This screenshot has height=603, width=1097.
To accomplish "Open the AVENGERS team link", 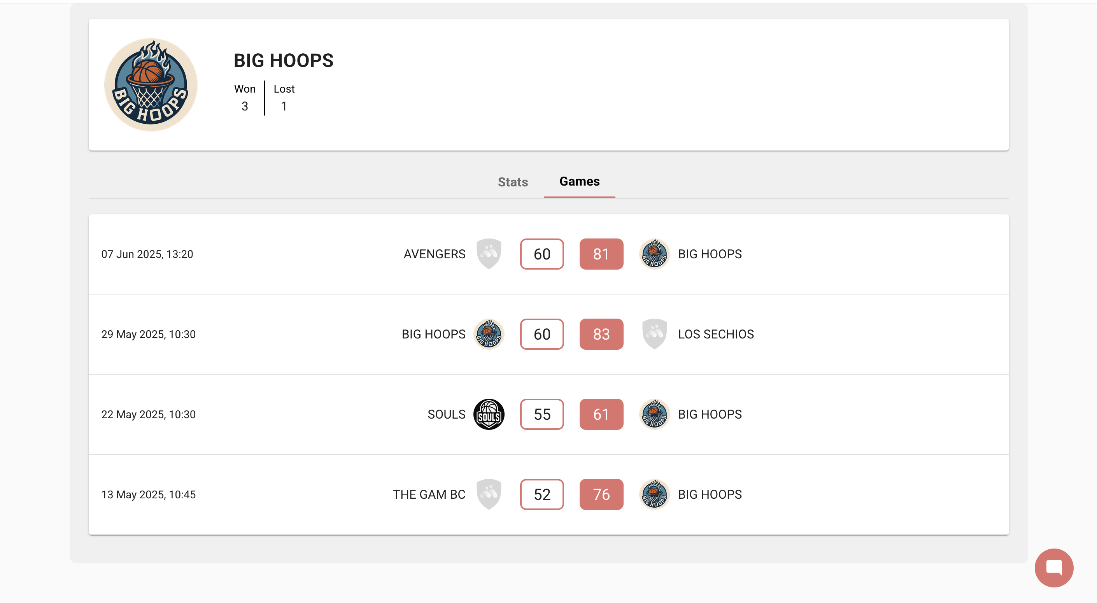I will coord(435,254).
